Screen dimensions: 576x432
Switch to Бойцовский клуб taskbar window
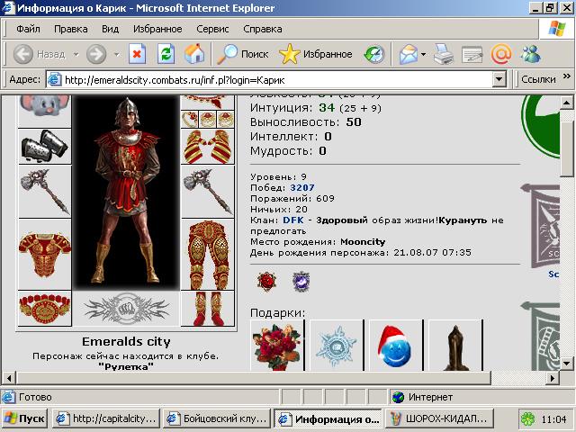(217, 418)
